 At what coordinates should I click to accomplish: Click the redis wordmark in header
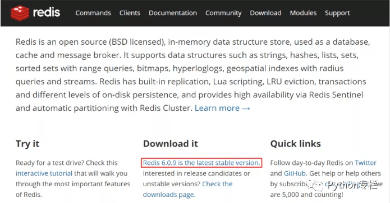tap(47, 12)
